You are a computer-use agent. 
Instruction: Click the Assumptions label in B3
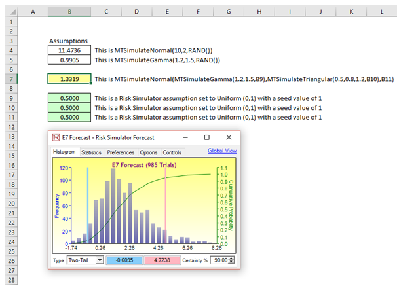[68, 41]
